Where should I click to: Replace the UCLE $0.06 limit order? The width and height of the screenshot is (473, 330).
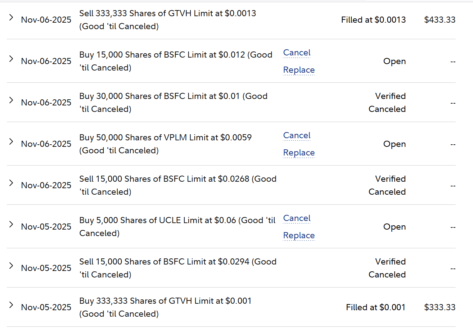pyautogui.click(x=299, y=236)
